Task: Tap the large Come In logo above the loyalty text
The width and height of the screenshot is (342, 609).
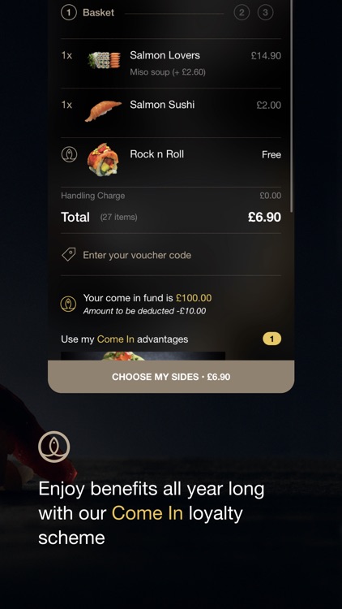Action: tap(54, 447)
